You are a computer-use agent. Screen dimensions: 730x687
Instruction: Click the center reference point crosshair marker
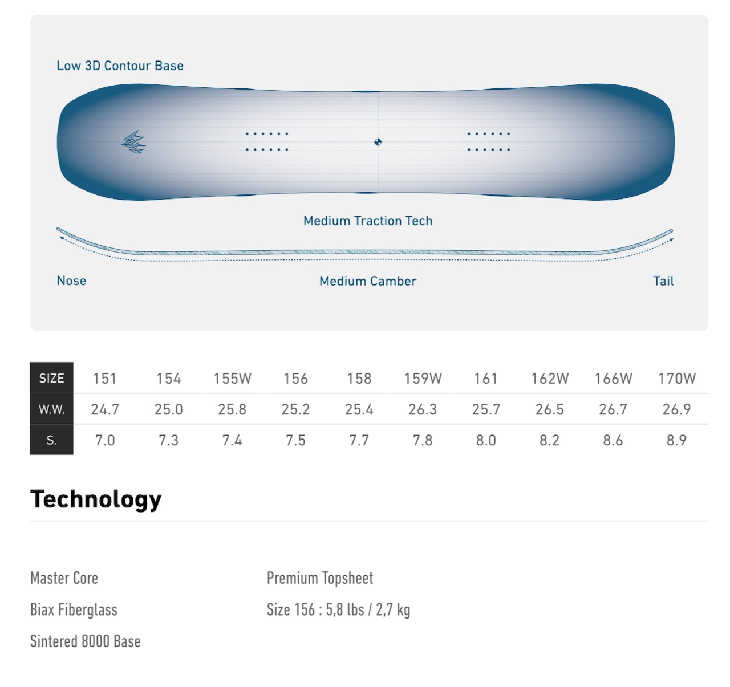(x=378, y=142)
